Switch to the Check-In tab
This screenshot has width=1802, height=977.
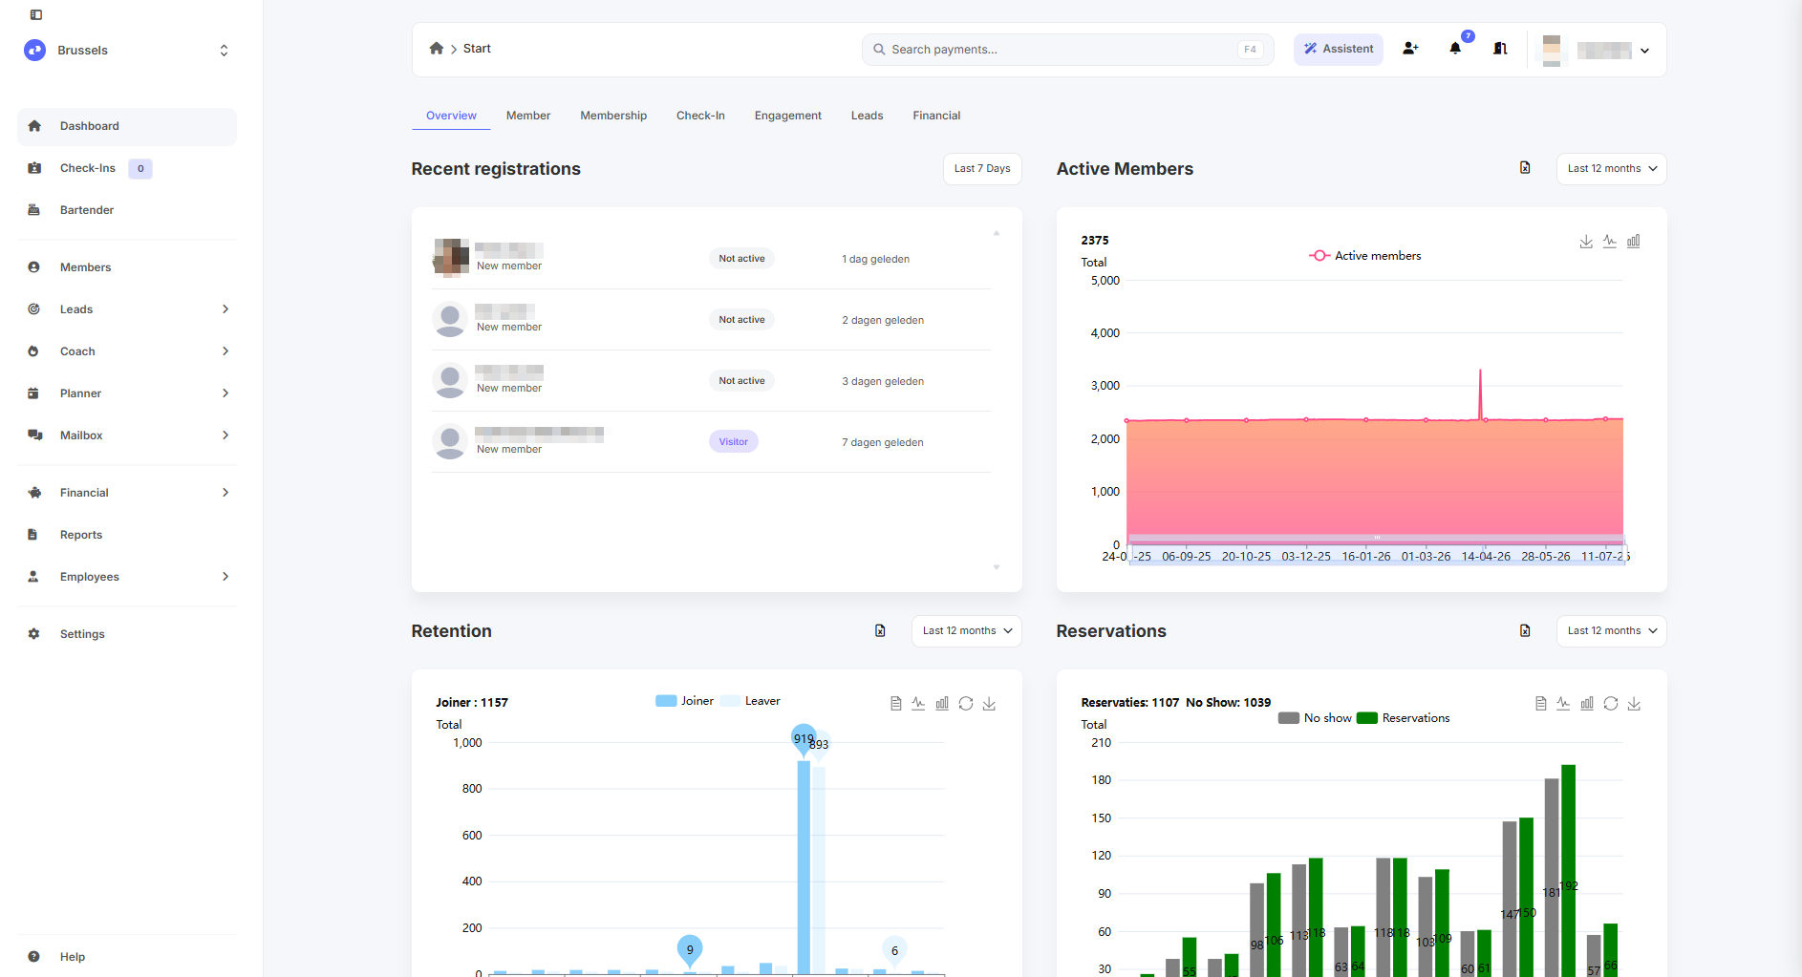[x=700, y=116]
